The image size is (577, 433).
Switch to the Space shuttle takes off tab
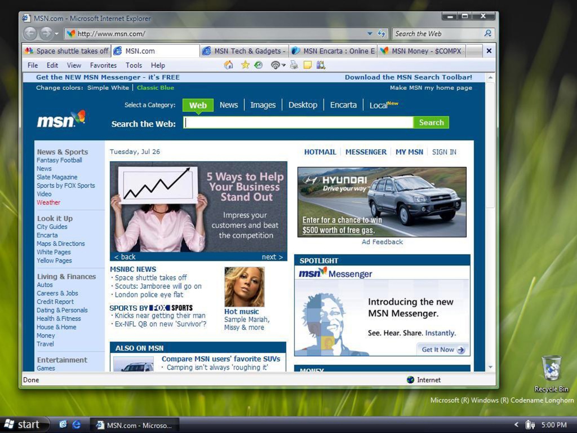[66, 51]
